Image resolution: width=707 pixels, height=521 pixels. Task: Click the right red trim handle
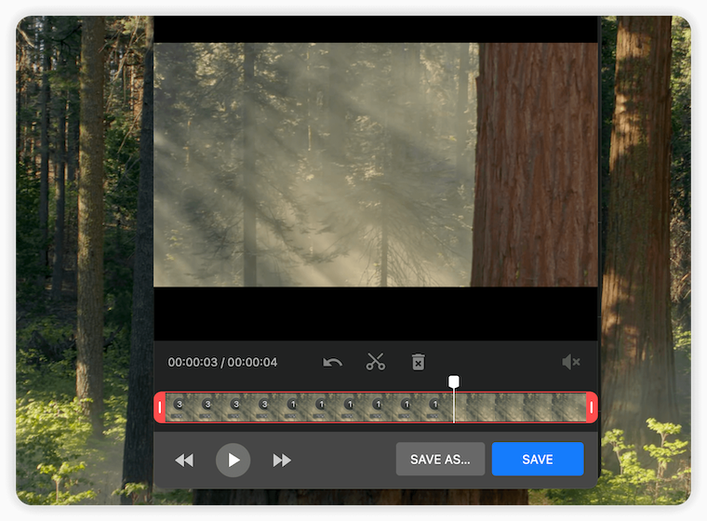coord(592,407)
